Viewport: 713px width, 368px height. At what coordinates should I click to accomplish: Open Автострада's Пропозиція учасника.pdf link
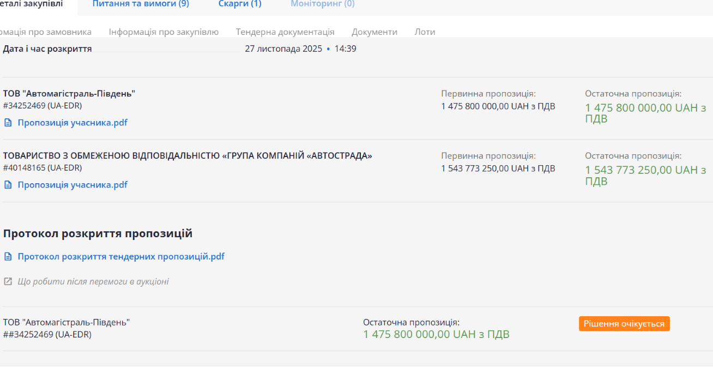click(x=72, y=185)
